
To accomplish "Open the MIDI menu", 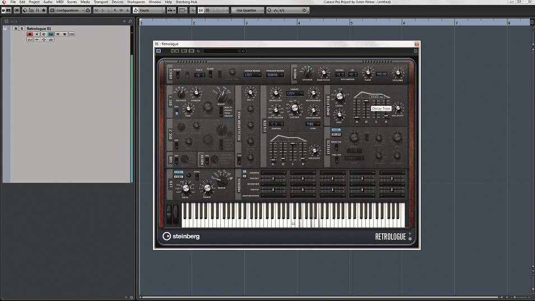I will (x=60, y=2).
